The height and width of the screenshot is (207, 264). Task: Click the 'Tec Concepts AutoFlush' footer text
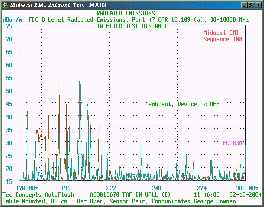pos(38,194)
